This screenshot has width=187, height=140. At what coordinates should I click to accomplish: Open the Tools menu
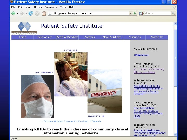click(x=63, y=7)
